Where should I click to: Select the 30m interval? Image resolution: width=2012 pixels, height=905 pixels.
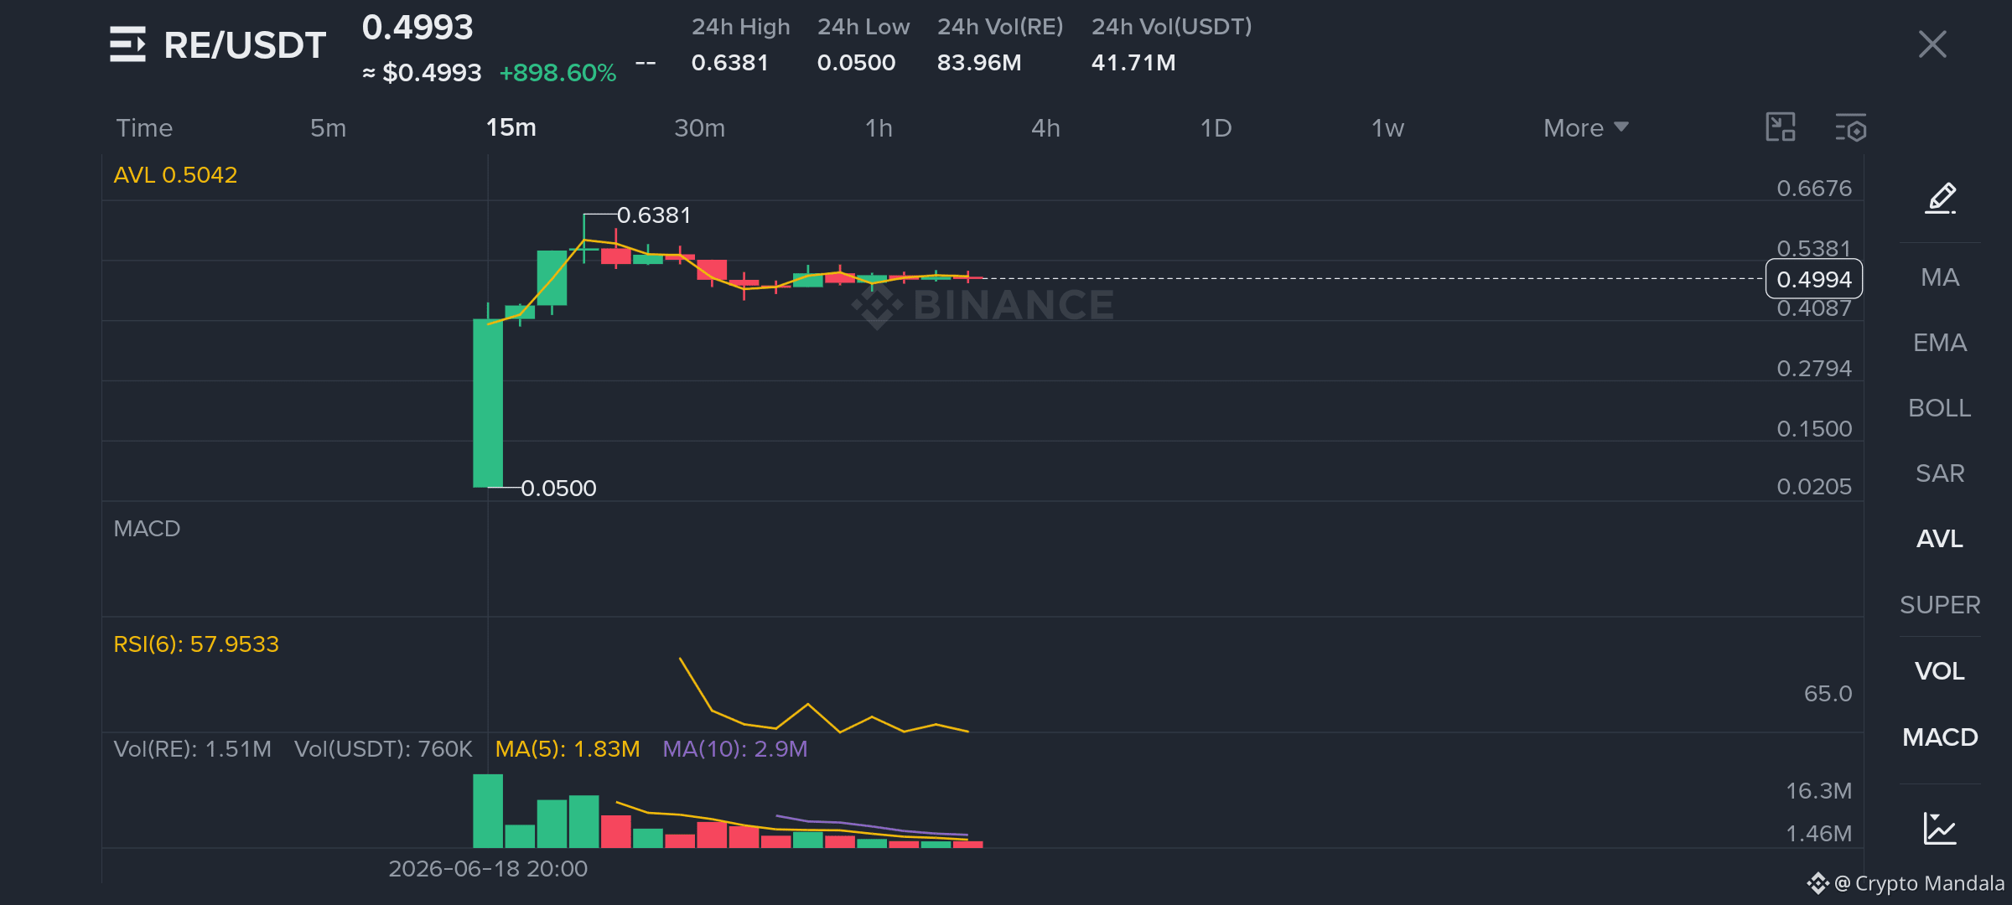[x=700, y=128]
